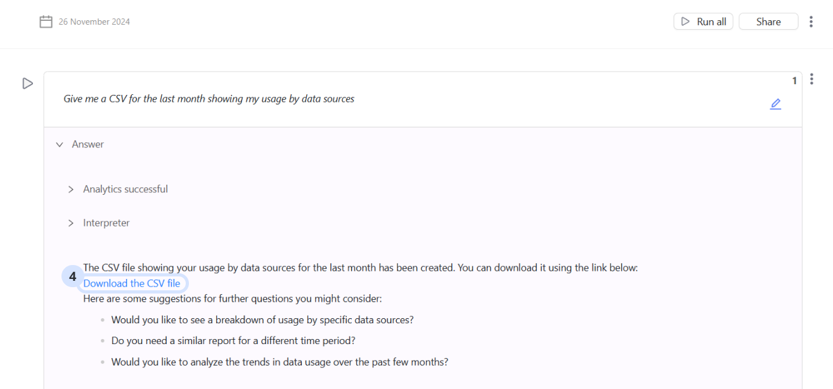This screenshot has height=389, width=833.
Task: Collapse the Answer section chevron
Action: pyautogui.click(x=60, y=145)
